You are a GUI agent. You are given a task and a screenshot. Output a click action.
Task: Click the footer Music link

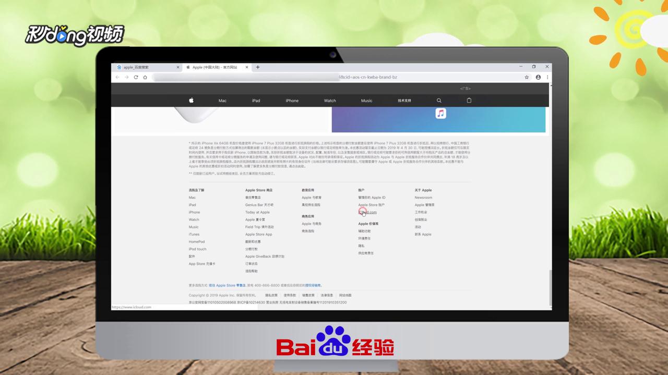194,227
